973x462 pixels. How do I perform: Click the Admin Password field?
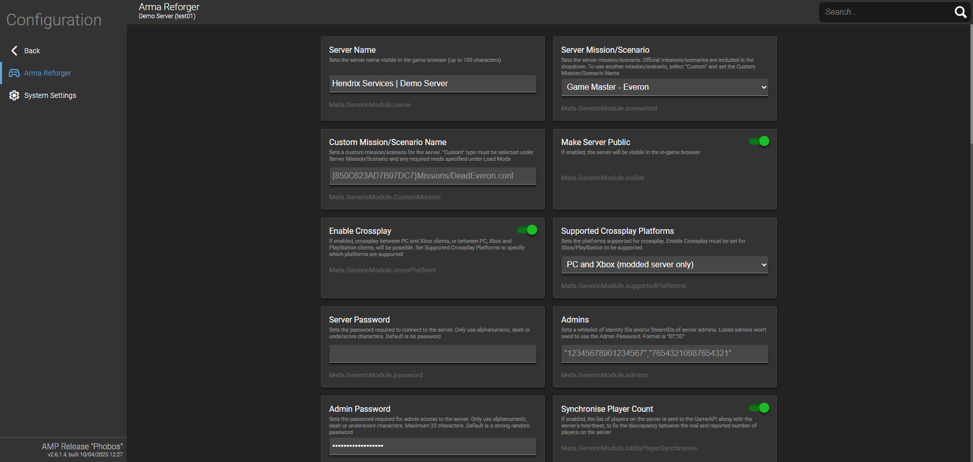coord(432,446)
